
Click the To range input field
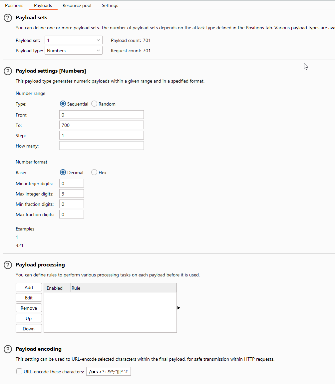[101, 125]
